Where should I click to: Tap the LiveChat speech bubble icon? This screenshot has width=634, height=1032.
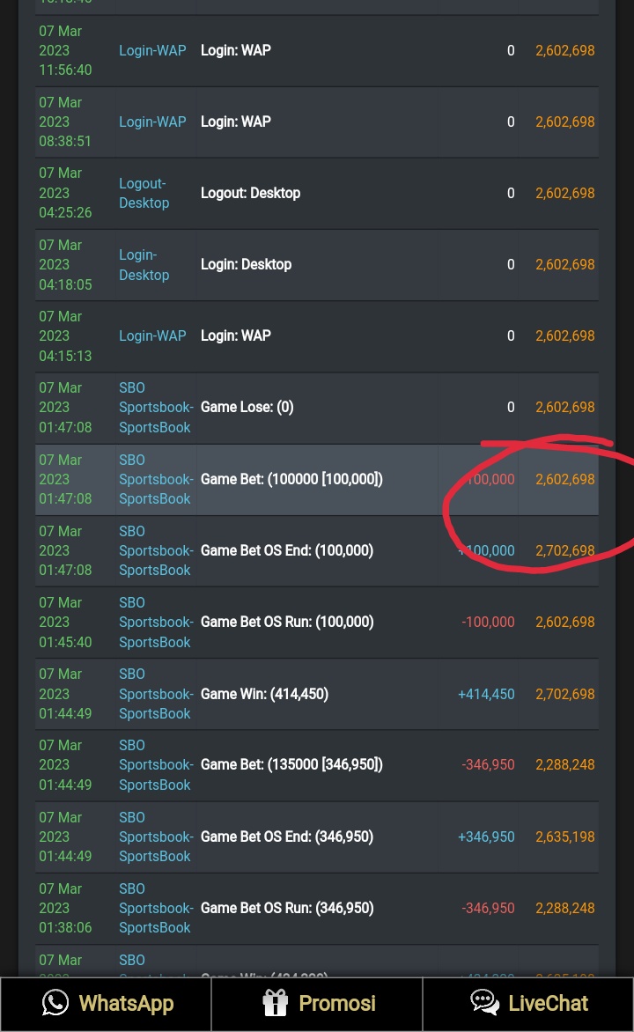click(x=484, y=1003)
